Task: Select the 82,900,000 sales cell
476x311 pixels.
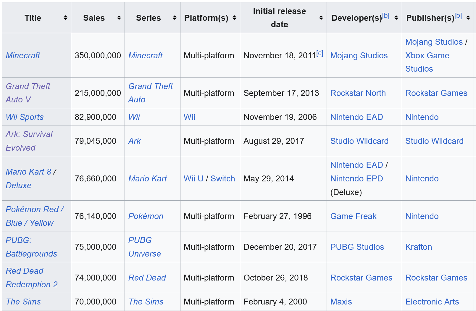Action: [98, 117]
